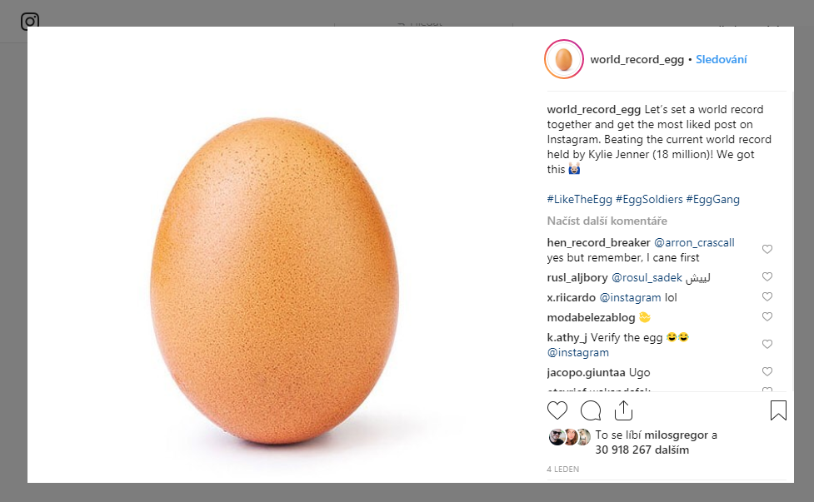814x502 pixels.
Task: Open world_record_egg profile avatar
Action: click(x=564, y=59)
